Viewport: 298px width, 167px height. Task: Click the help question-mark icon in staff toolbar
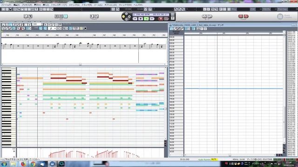click(x=60, y=25)
